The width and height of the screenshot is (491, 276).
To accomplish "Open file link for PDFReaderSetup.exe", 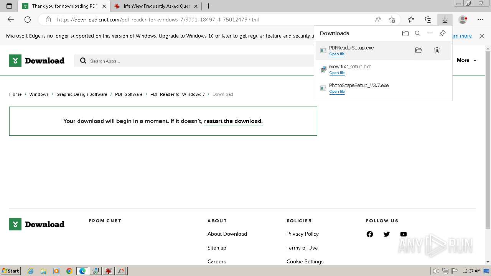I will click(337, 54).
